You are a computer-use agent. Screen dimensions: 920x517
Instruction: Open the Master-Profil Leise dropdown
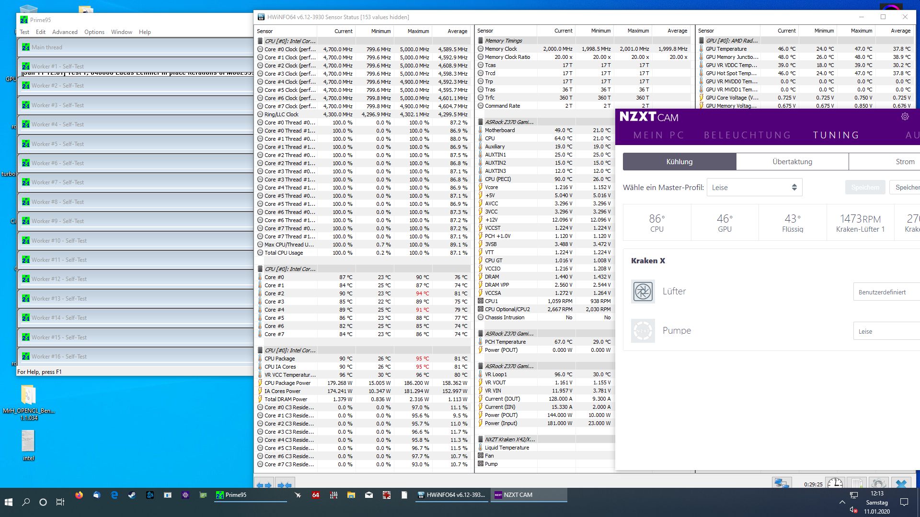pyautogui.click(x=754, y=187)
